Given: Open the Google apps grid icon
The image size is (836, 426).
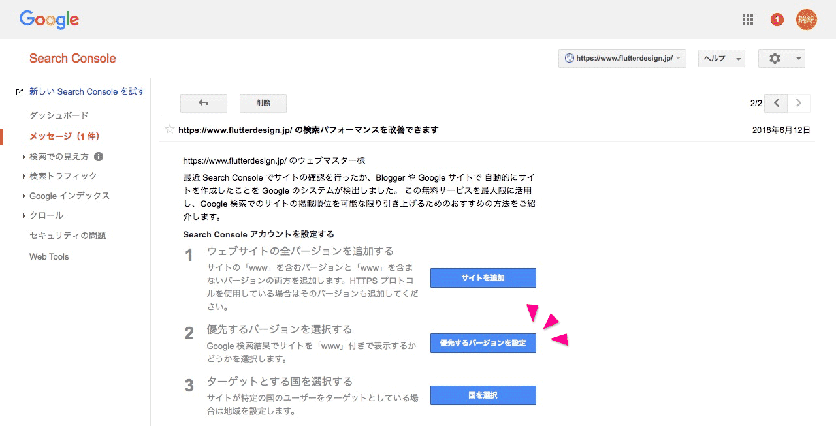Looking at the screenshot, I should click(x=748, y=20).
